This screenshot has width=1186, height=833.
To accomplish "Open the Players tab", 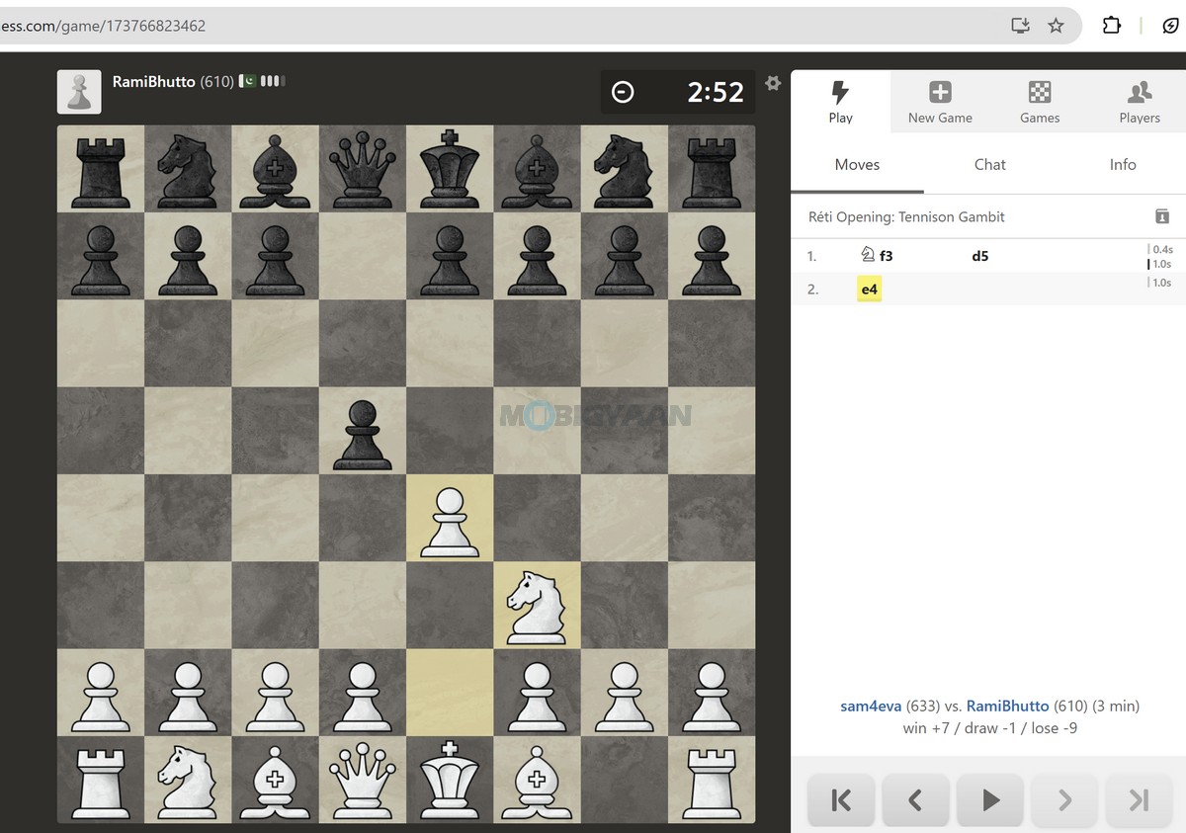I will coord(1140,102).
